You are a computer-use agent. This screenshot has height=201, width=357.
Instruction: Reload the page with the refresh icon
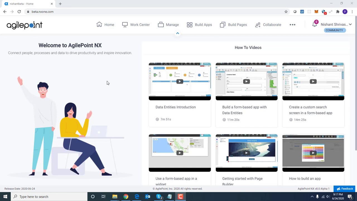pos(19,11)
